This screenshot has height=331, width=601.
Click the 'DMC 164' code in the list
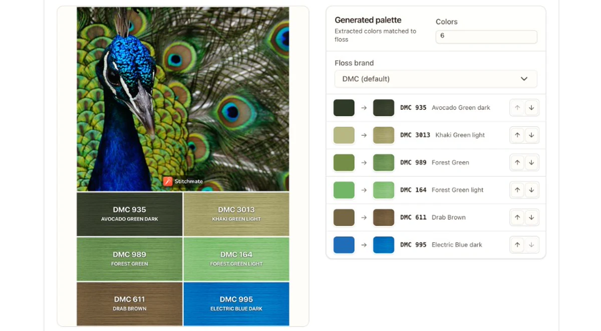pos(413,190)
